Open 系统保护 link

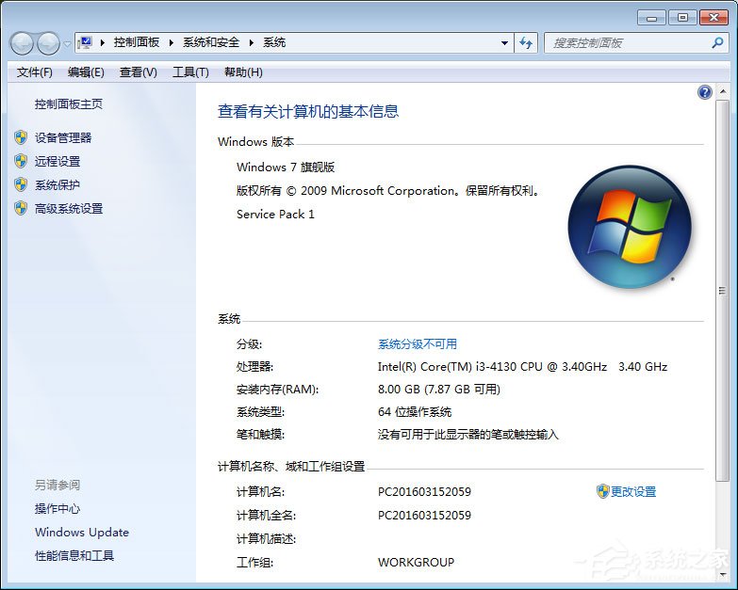(57, 185)
